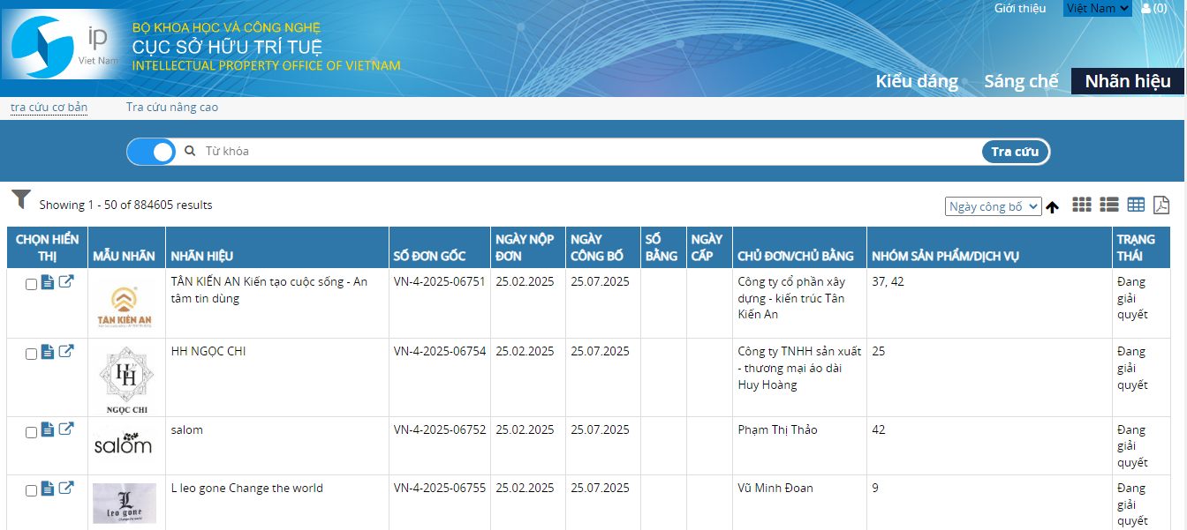
Task: Open the filter funnel icon
Action: 21,199
